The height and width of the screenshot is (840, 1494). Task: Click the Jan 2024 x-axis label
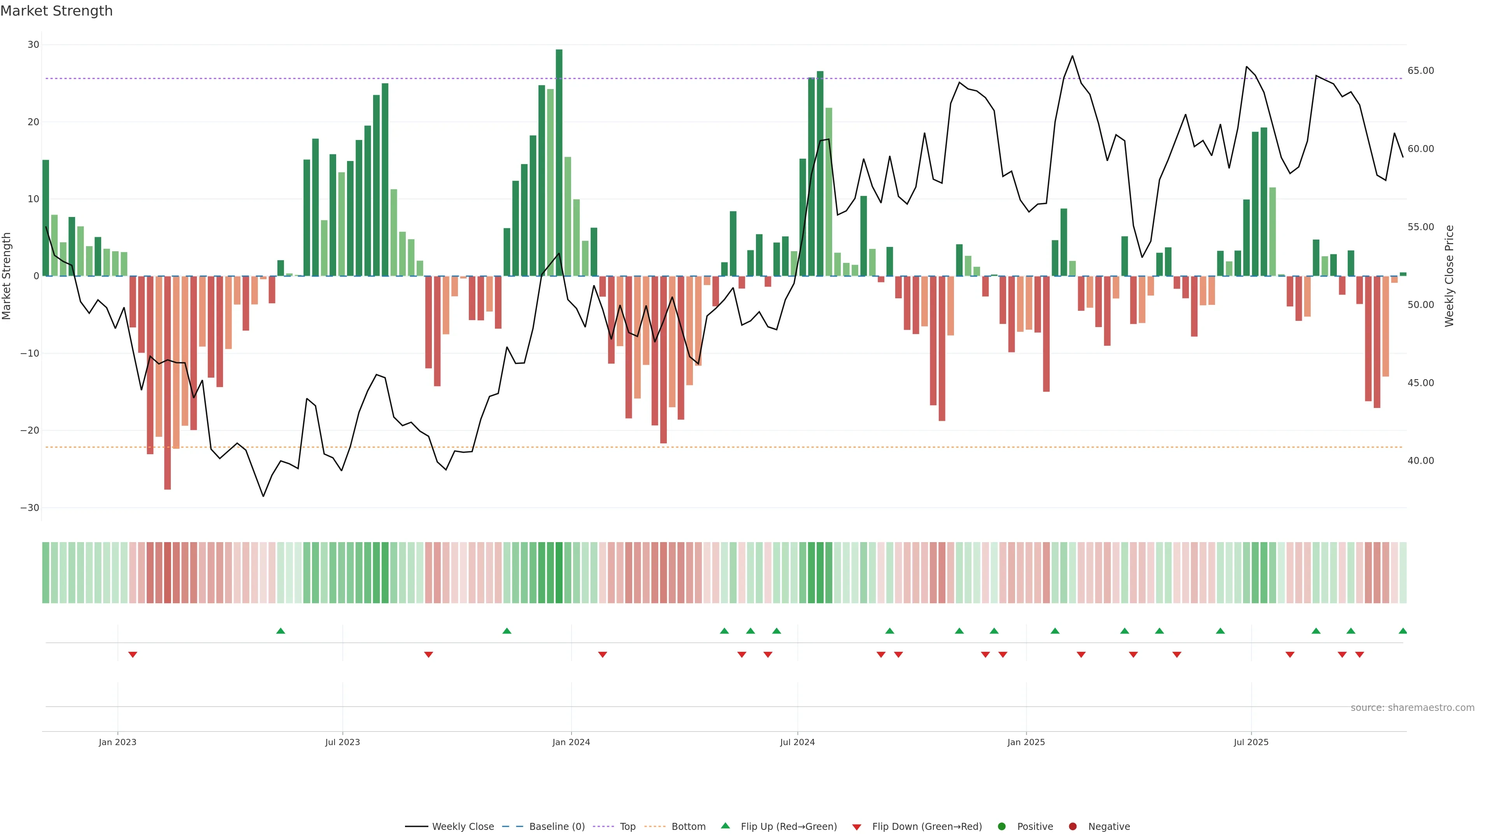(571, 742)
